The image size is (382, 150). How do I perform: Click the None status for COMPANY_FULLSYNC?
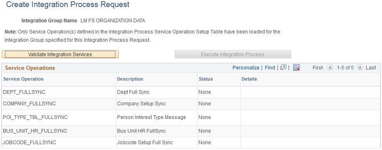click(x=205, y=104)
